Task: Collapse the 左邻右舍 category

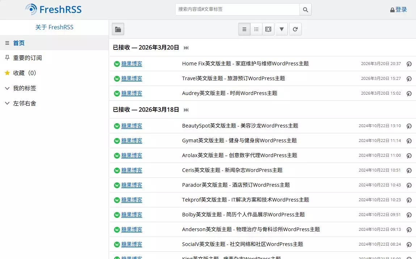Action: point(25,103)
